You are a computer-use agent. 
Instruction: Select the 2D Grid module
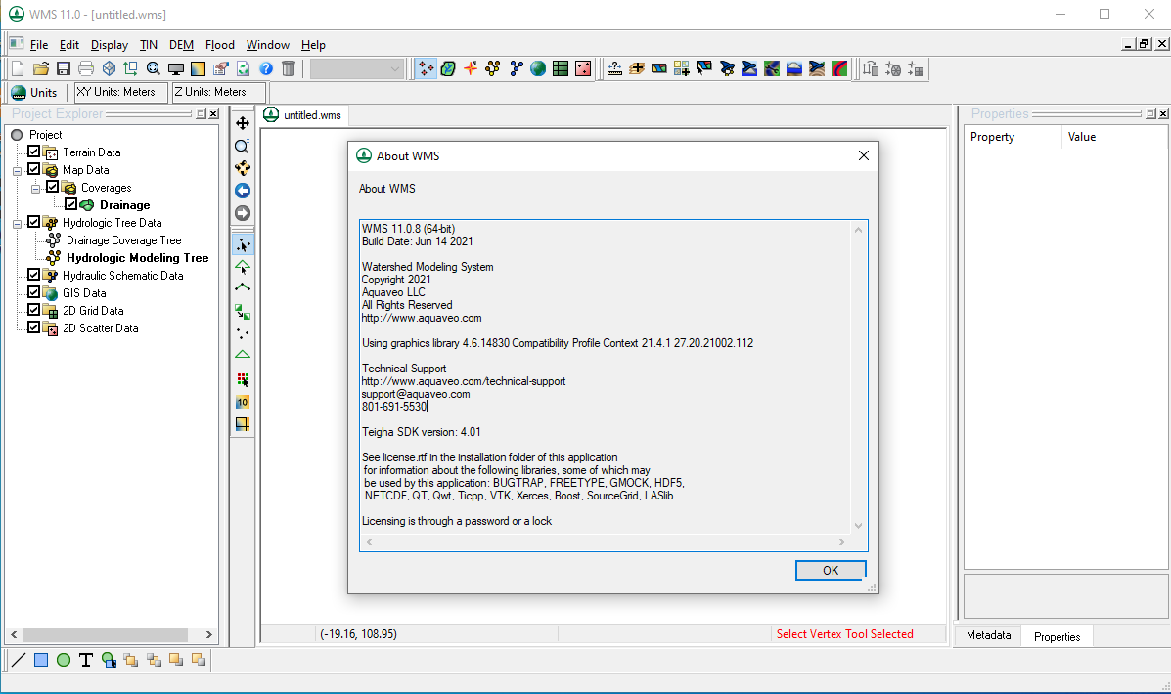pos(561,68)
